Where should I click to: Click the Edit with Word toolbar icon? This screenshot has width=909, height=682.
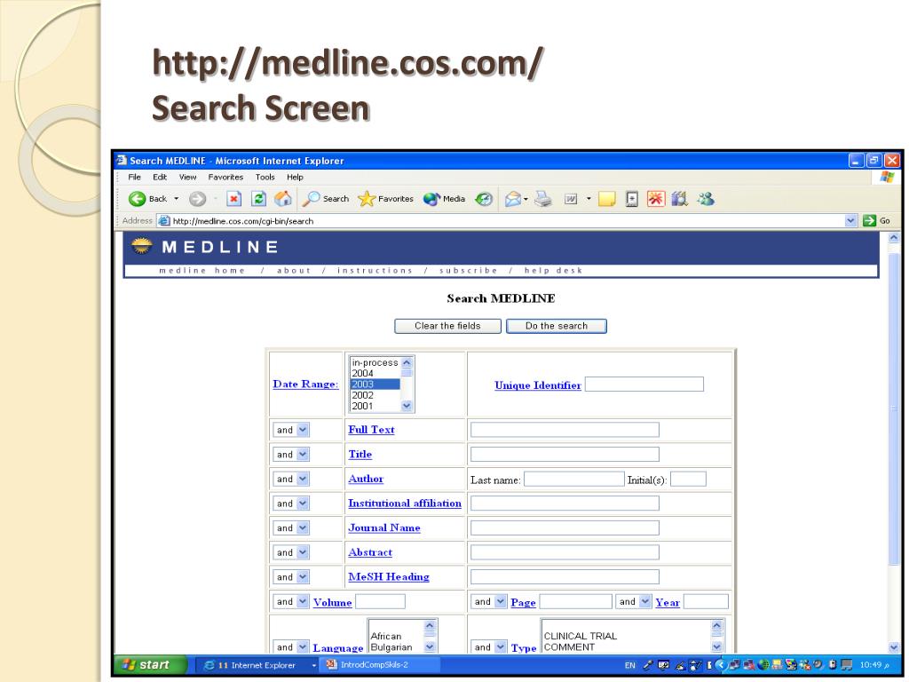[571, 199]
